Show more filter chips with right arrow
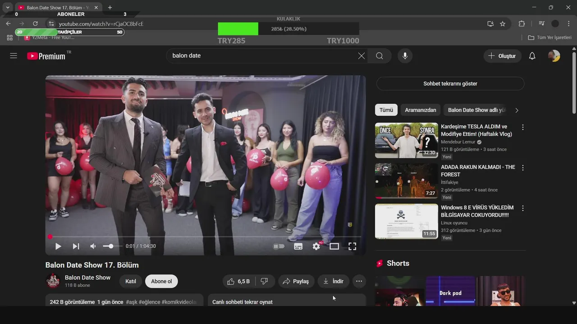The width and height of the screenshot is (577, 324). pyautogui.click(x=517, y=110)
